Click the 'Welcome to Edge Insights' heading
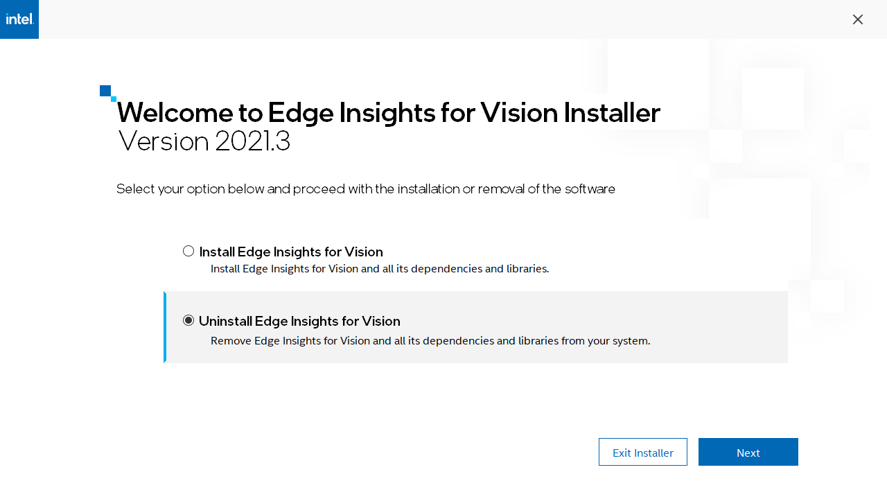The image size is (887, 499). pyautogui.click(x=388, y=112)
